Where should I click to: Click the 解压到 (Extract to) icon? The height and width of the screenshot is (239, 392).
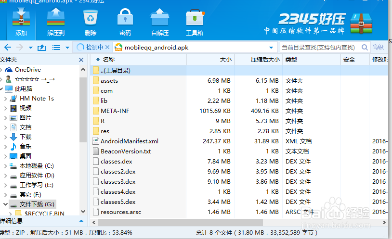pos(56,22)
